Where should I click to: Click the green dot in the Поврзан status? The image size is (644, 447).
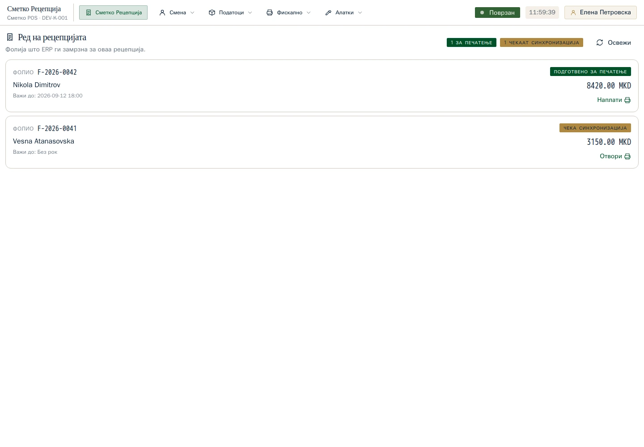coord(482,13)
